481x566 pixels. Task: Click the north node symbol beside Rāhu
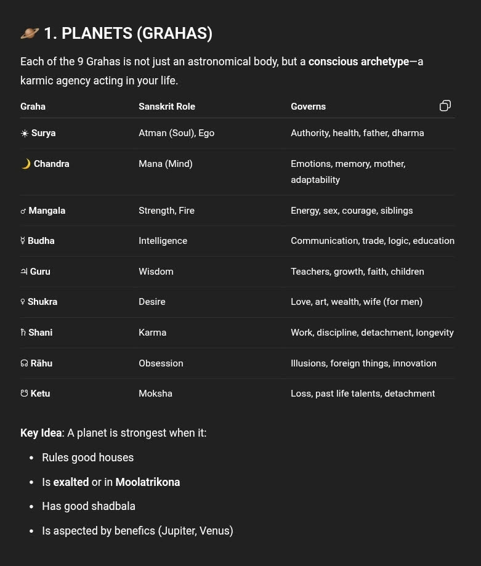click(24, 363)
